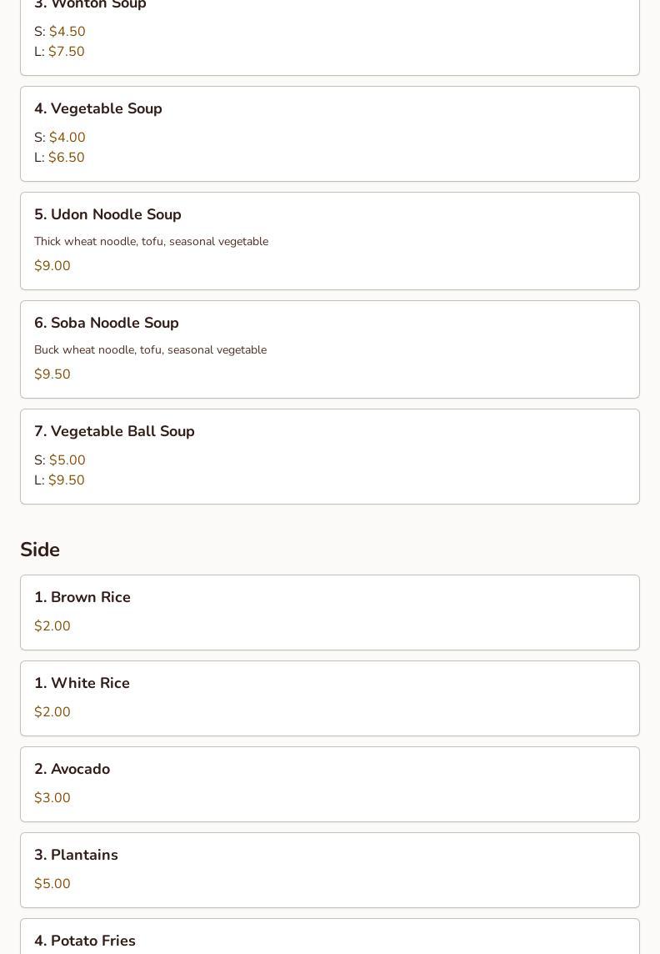
Task: Click small Vegetable Soup price $4.00
Action: [67, 138]
